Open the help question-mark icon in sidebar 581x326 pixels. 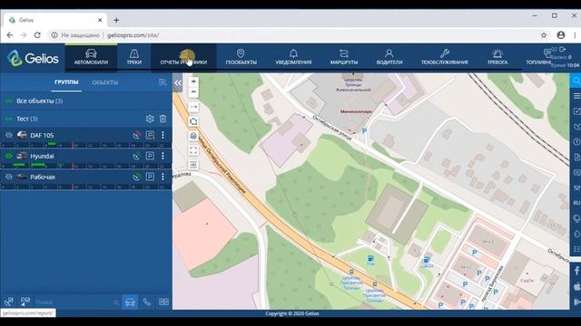click(x=576, y=141)
